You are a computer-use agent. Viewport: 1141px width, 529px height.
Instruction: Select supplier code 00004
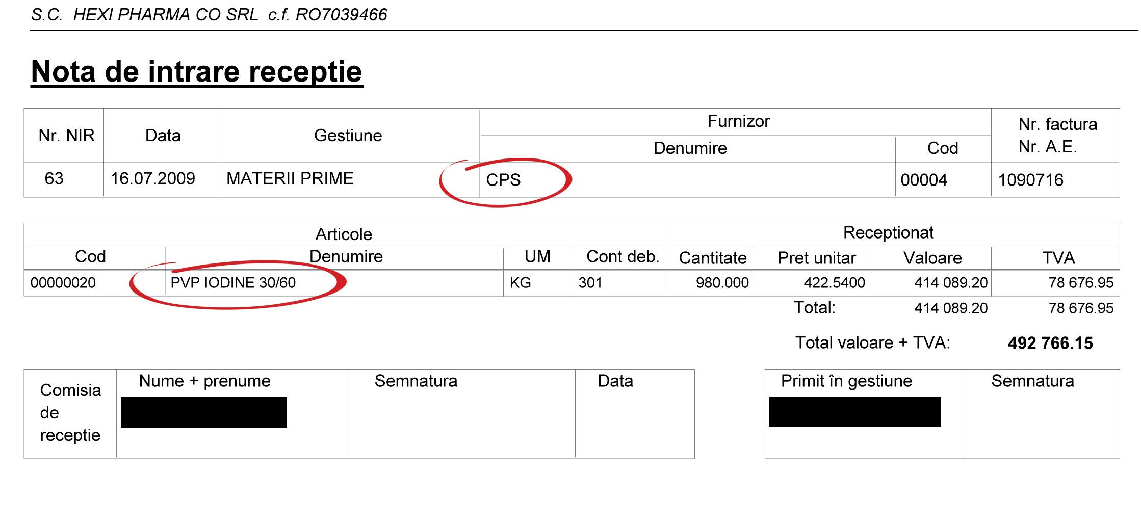pyautogui.click(x=924, y=180)
